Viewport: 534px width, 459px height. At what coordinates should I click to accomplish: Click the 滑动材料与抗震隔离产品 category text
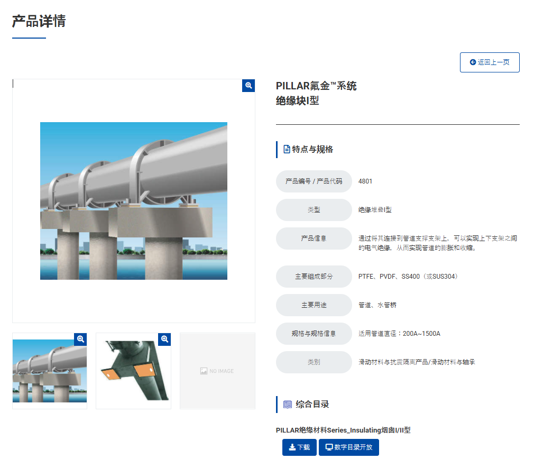417,362
